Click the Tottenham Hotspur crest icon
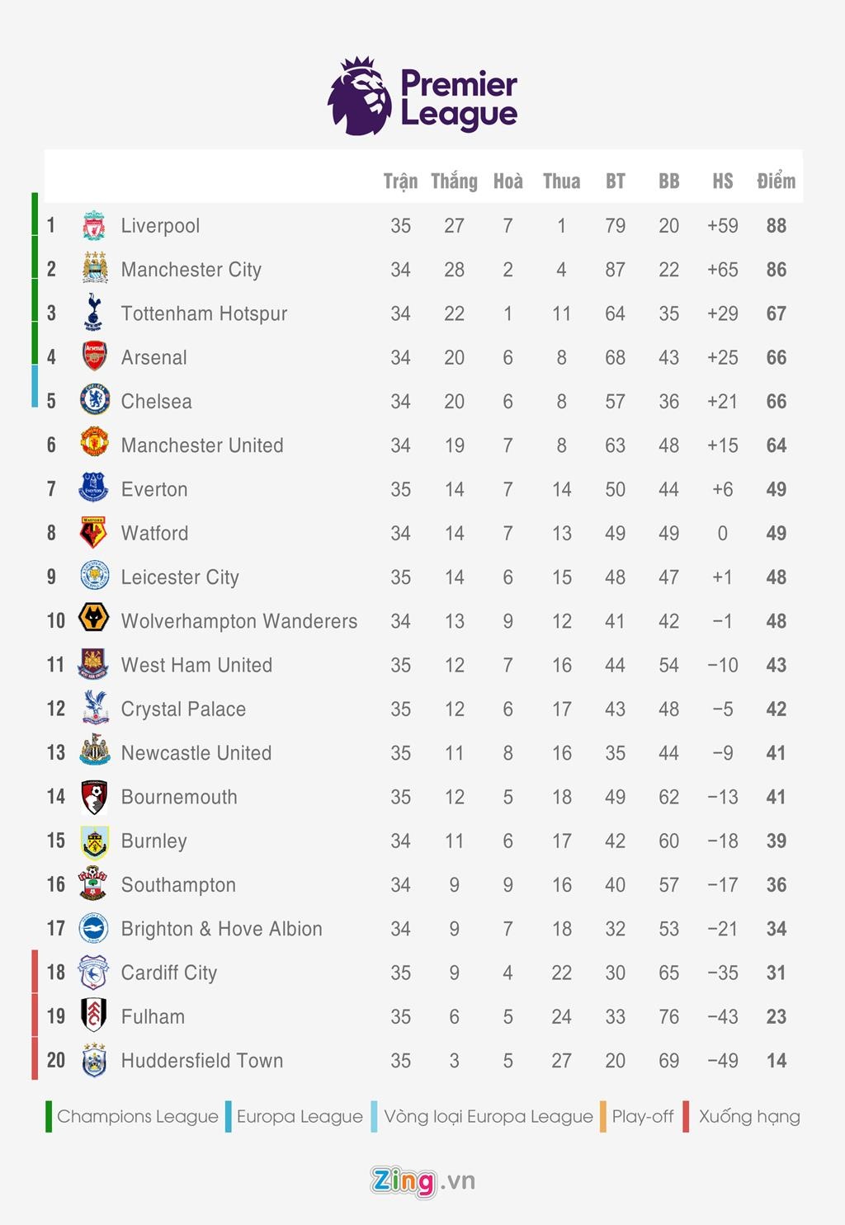This screenshot has height=1225, width=845. [94, 313]
